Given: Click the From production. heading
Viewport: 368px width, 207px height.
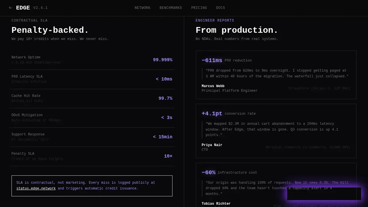Looking at the screenshot, I should coord(237,30).
